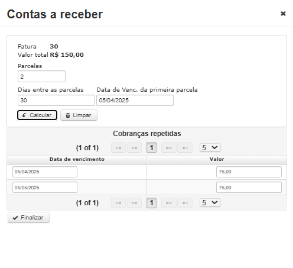Edit the 05/05/2025 due date cell
The width and height of the screenshot is (293, 268).
(45, 188)
